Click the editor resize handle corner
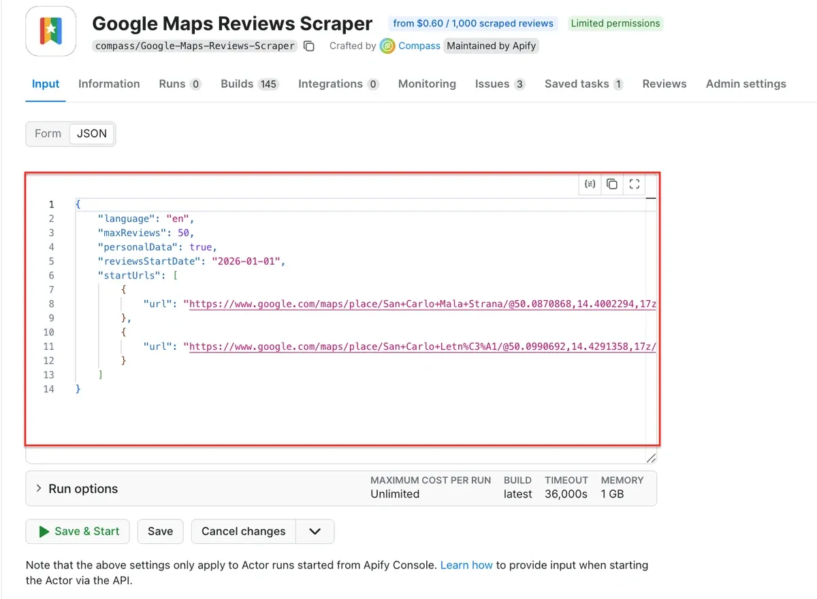 651,458
